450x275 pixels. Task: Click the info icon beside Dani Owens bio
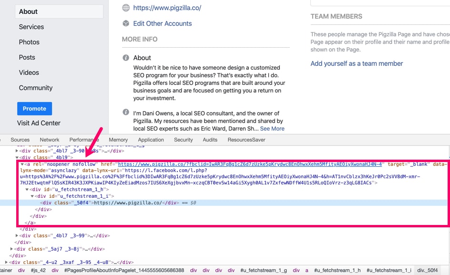[x=126, y=112]
